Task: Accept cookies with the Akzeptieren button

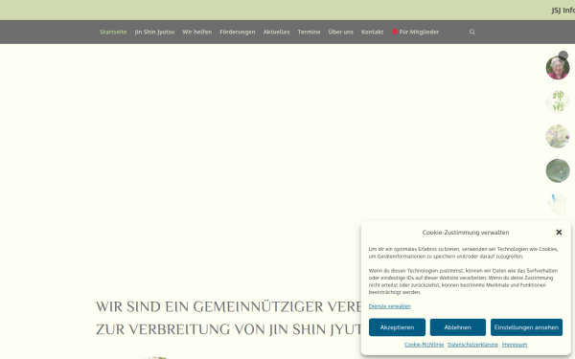Action: (x=397, y=327)
